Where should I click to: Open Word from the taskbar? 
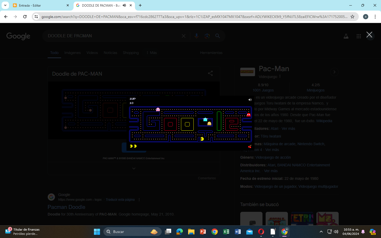pos(238,232)
